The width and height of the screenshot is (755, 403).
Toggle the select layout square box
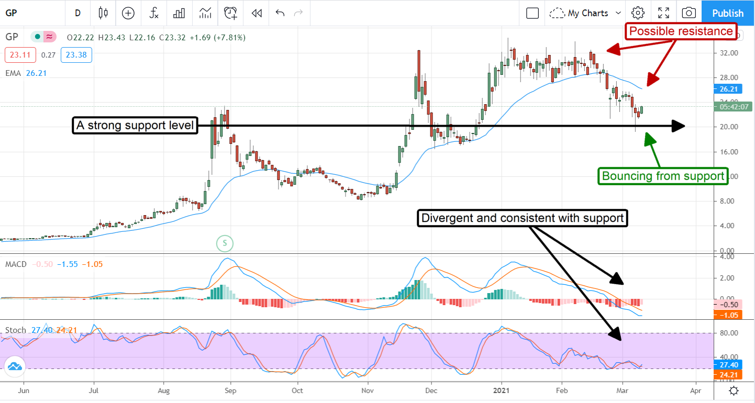coord(532,13)
